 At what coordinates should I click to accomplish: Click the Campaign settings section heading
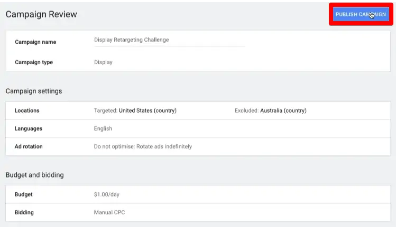(34, 91)
